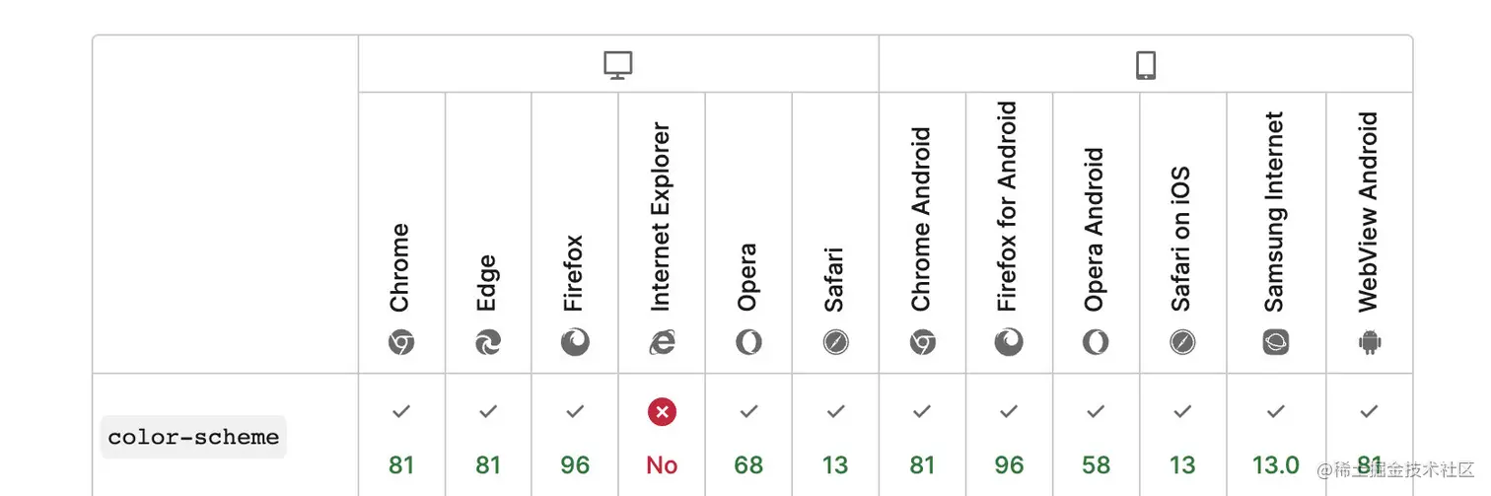Select the Safari on iOS column label
The image size is (1491, 496).
pyautogui.click(x=1181, y=240)
